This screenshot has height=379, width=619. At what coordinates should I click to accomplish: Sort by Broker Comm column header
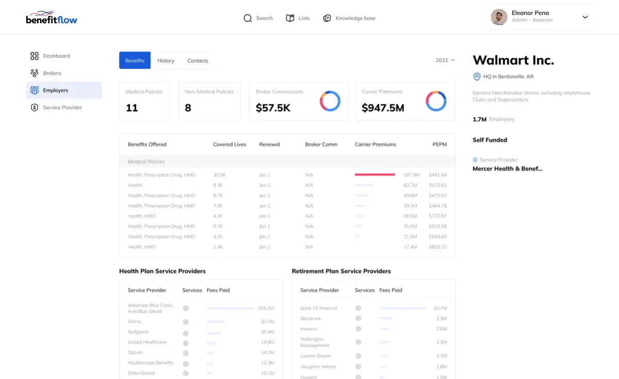coord(321,144)
